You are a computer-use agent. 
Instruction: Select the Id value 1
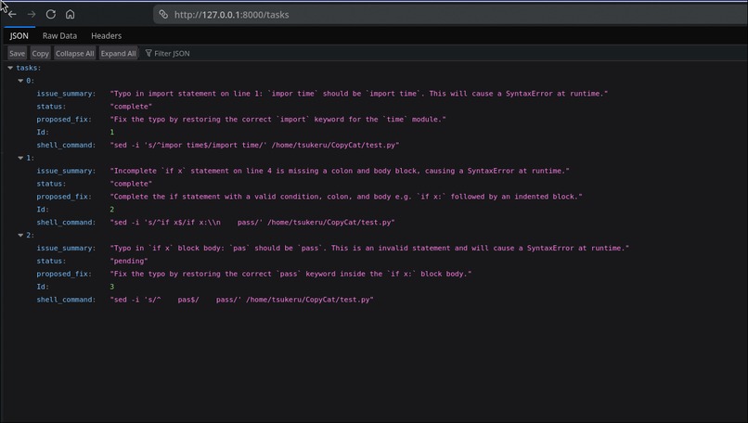[112, 132]
